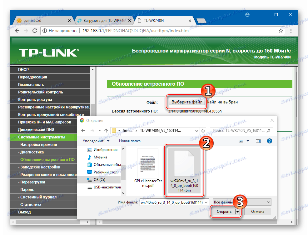
Task: Click the Выход menu item
Action: tap(44, 212)
